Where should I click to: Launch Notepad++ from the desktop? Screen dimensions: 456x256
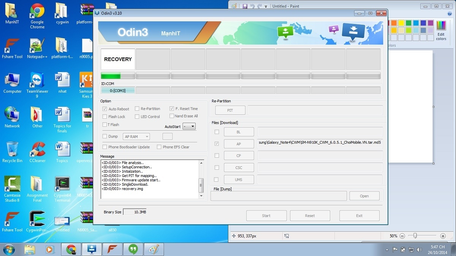pos(37,48)
